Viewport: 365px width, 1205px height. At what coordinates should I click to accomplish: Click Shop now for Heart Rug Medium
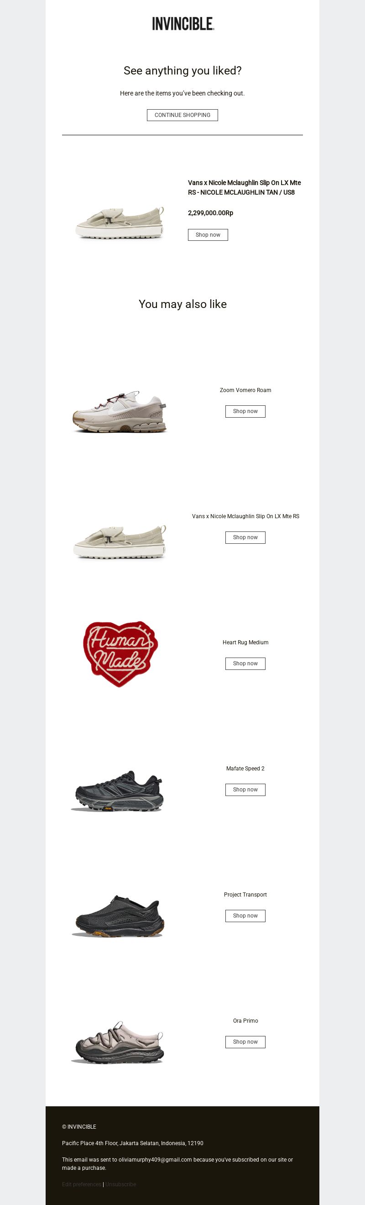245,664
